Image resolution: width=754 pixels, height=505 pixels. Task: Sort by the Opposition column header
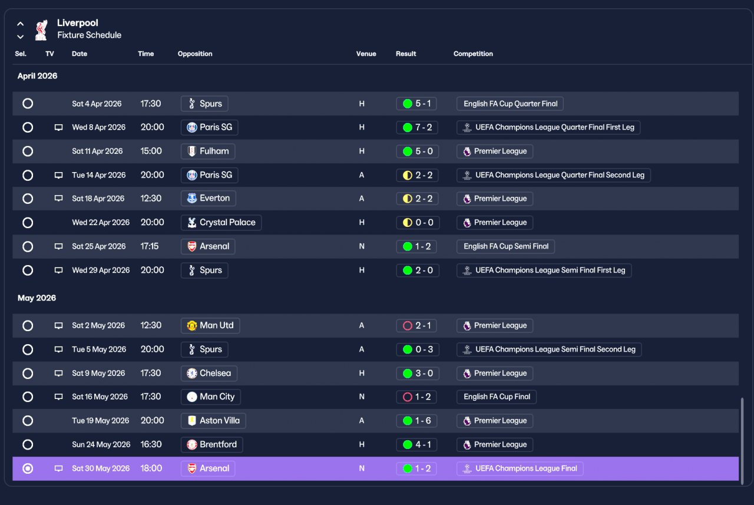coord(195,54)
